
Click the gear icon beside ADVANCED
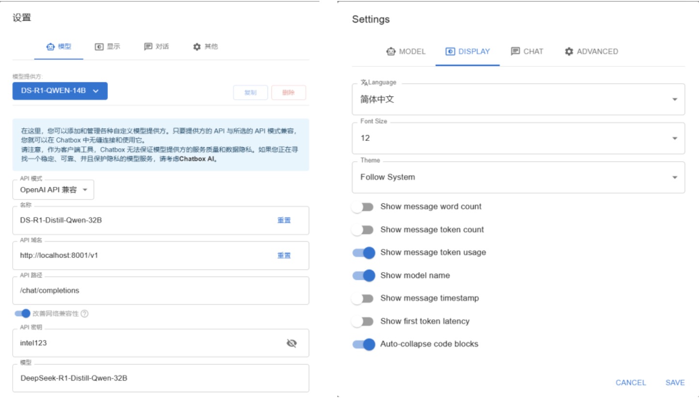click(569, 51)
